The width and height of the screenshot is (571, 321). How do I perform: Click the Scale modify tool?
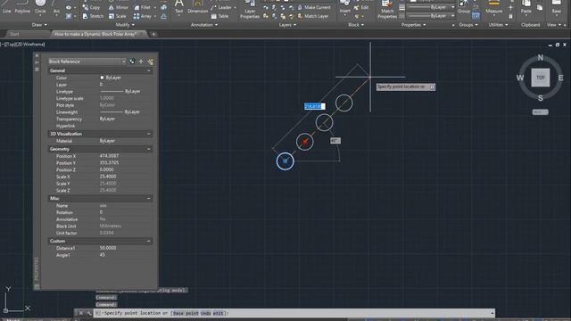(x=117, y=16)
